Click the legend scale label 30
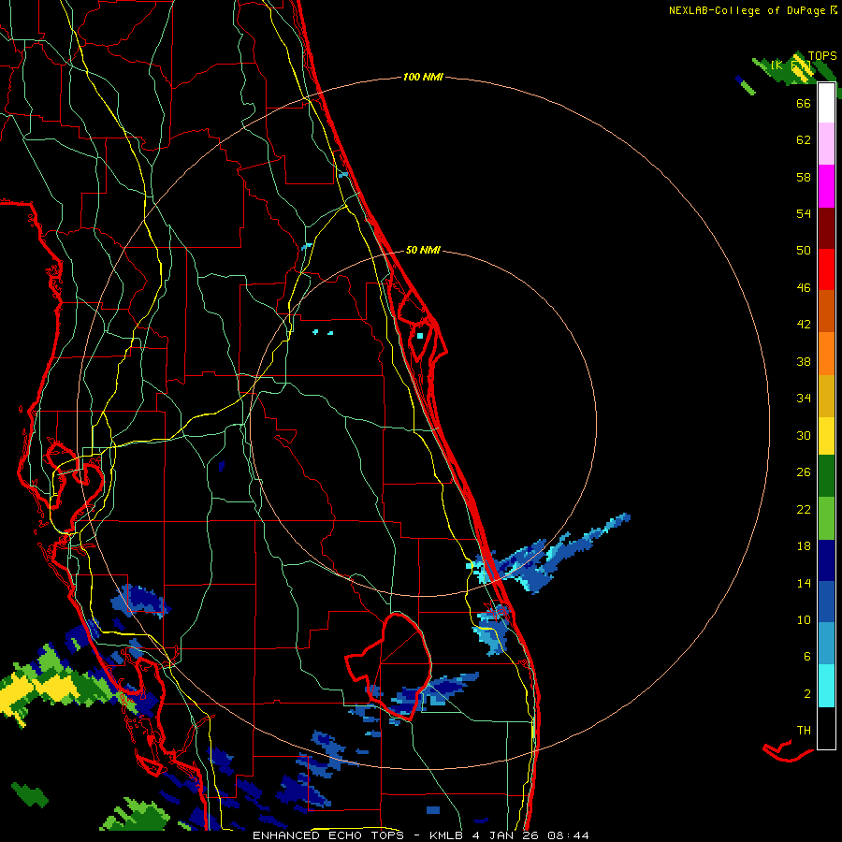The height and width of the screenshot is (842, 842). coord(804,435)
